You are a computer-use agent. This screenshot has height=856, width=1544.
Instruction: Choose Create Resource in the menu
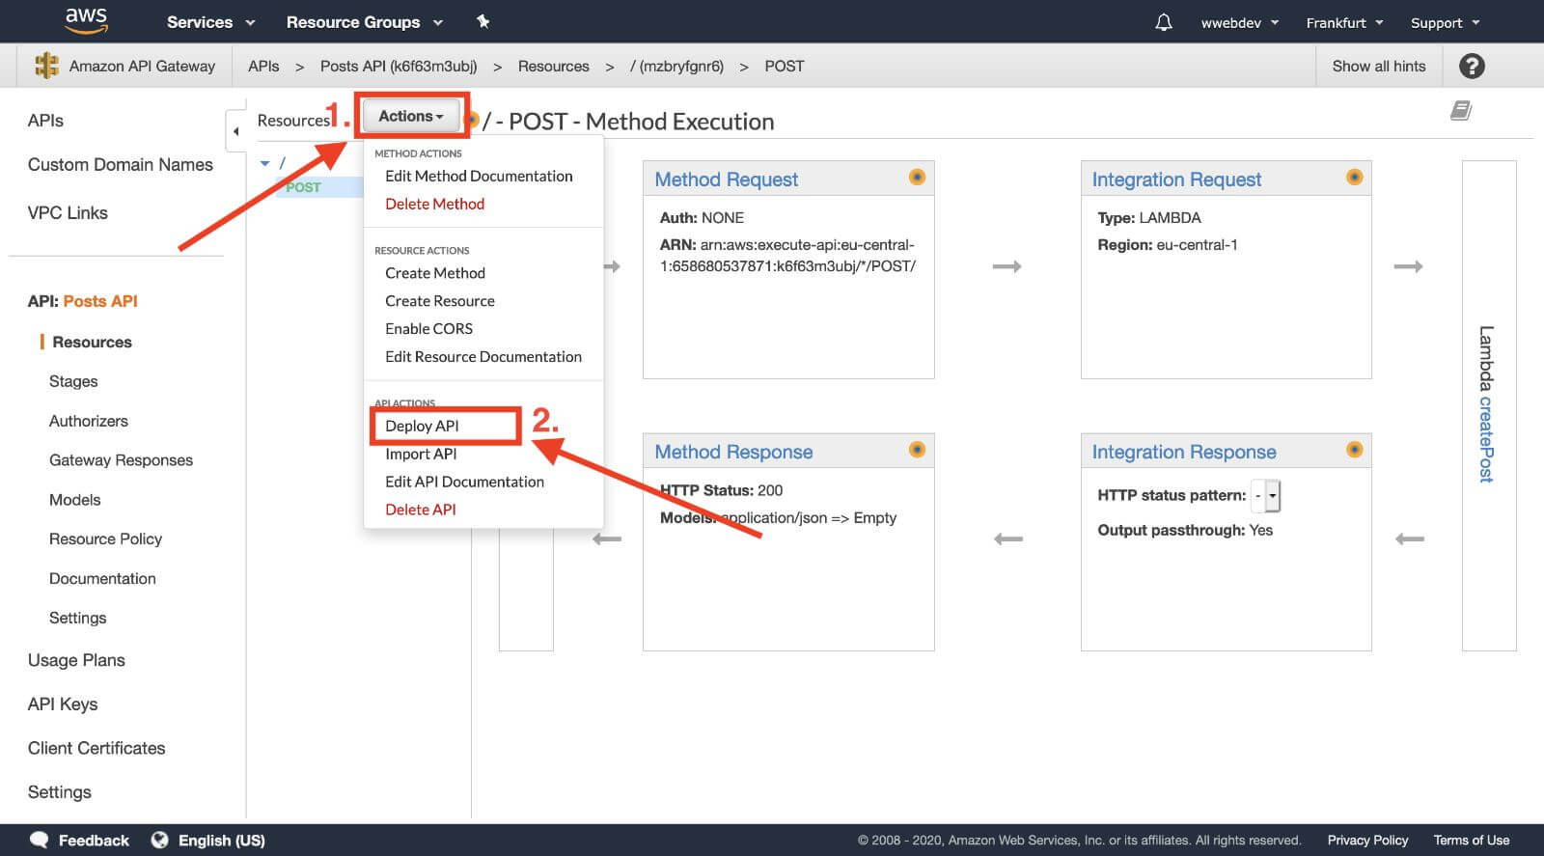click(x=440, y=301)
